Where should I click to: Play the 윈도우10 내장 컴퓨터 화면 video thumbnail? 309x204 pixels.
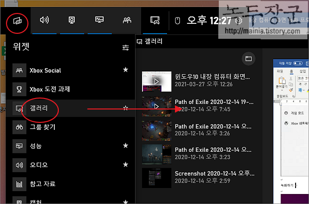(156, 81)
